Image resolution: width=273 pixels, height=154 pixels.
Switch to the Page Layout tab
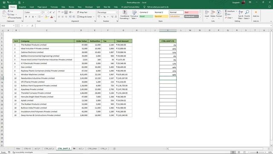pos(42,7)
